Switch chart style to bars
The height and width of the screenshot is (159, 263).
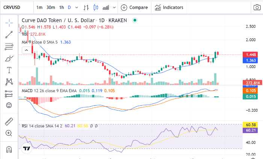click(86, 8)
